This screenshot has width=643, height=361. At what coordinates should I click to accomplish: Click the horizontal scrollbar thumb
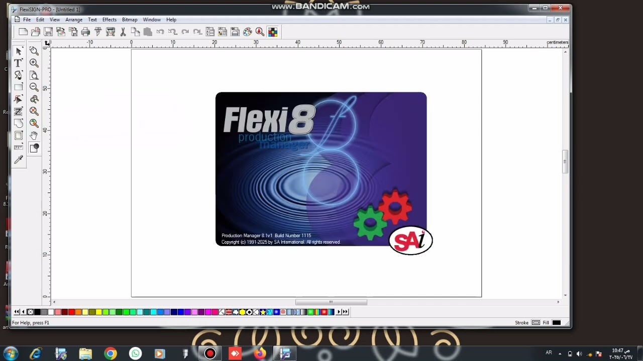click(331, 302)
